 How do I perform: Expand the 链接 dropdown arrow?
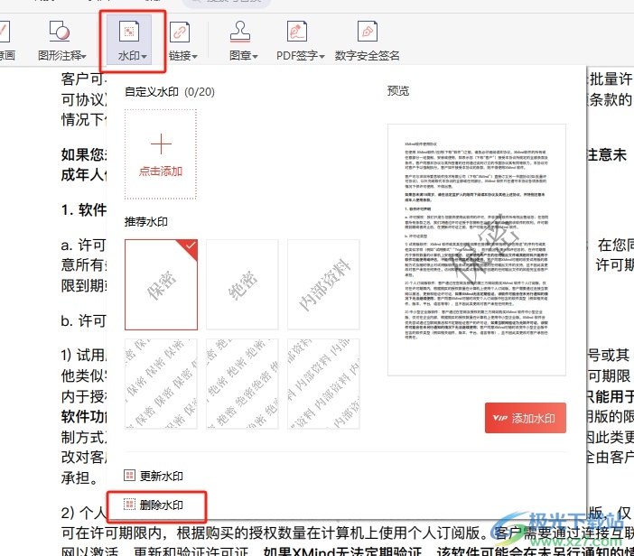[195, 56]
